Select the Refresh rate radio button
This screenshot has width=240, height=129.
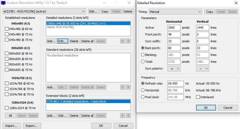(143, 83)
